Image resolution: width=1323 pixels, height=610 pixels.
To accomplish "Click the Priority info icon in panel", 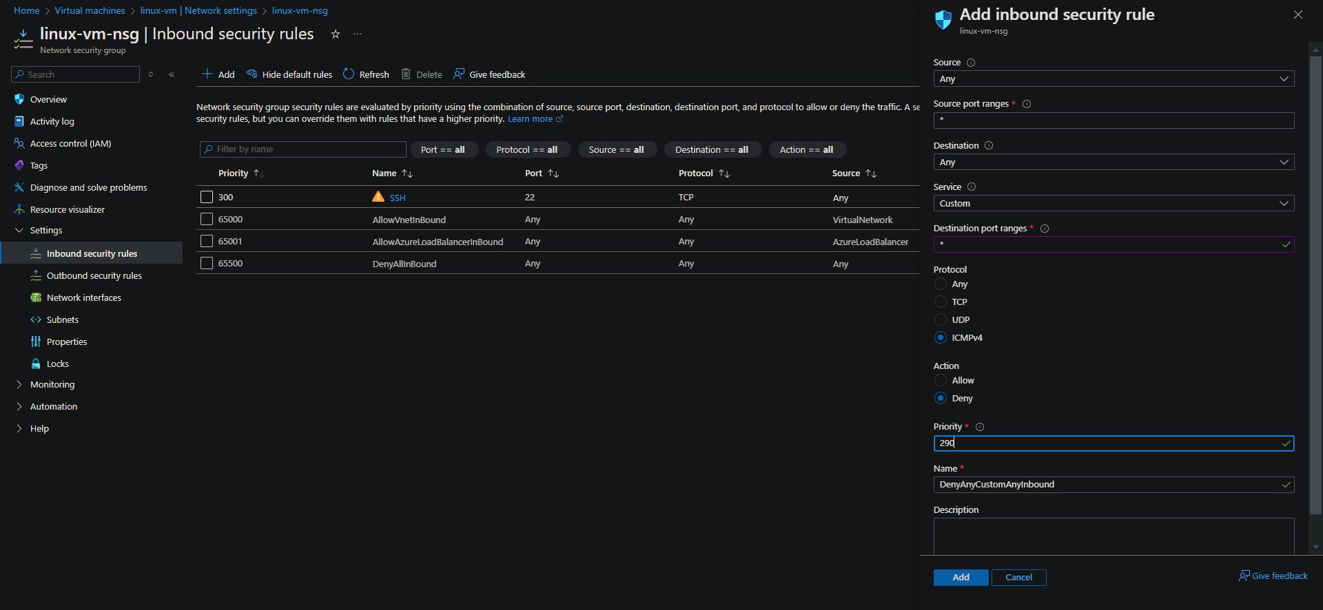I will (x=980, y=427).
